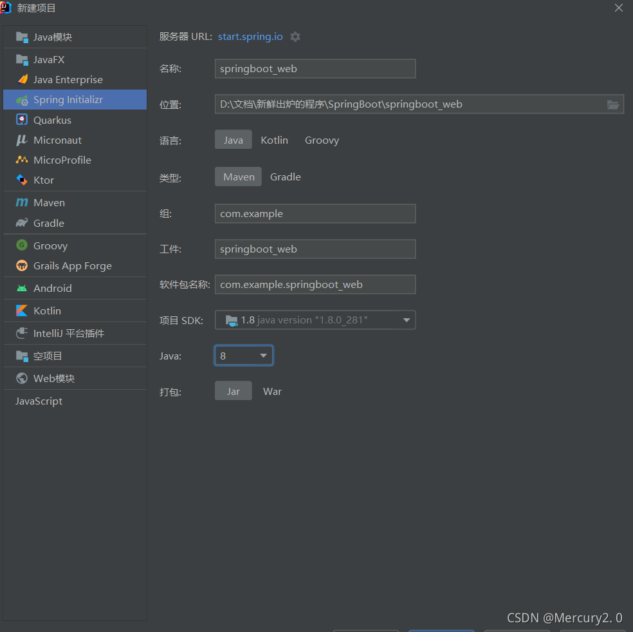Screen dimensions: 633x632
Task: Select Kotlin as the language
Action: (x=275, y=140)
